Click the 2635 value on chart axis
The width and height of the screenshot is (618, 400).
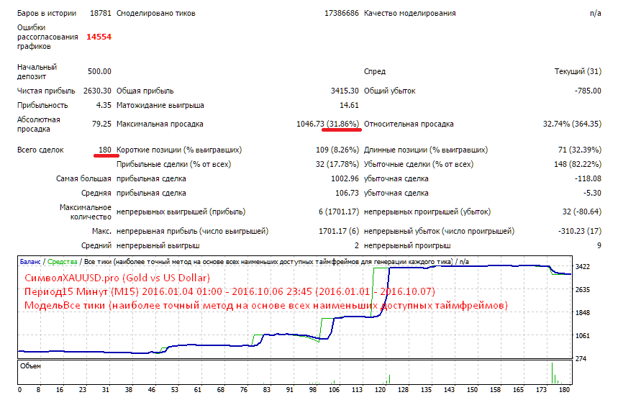583,290
